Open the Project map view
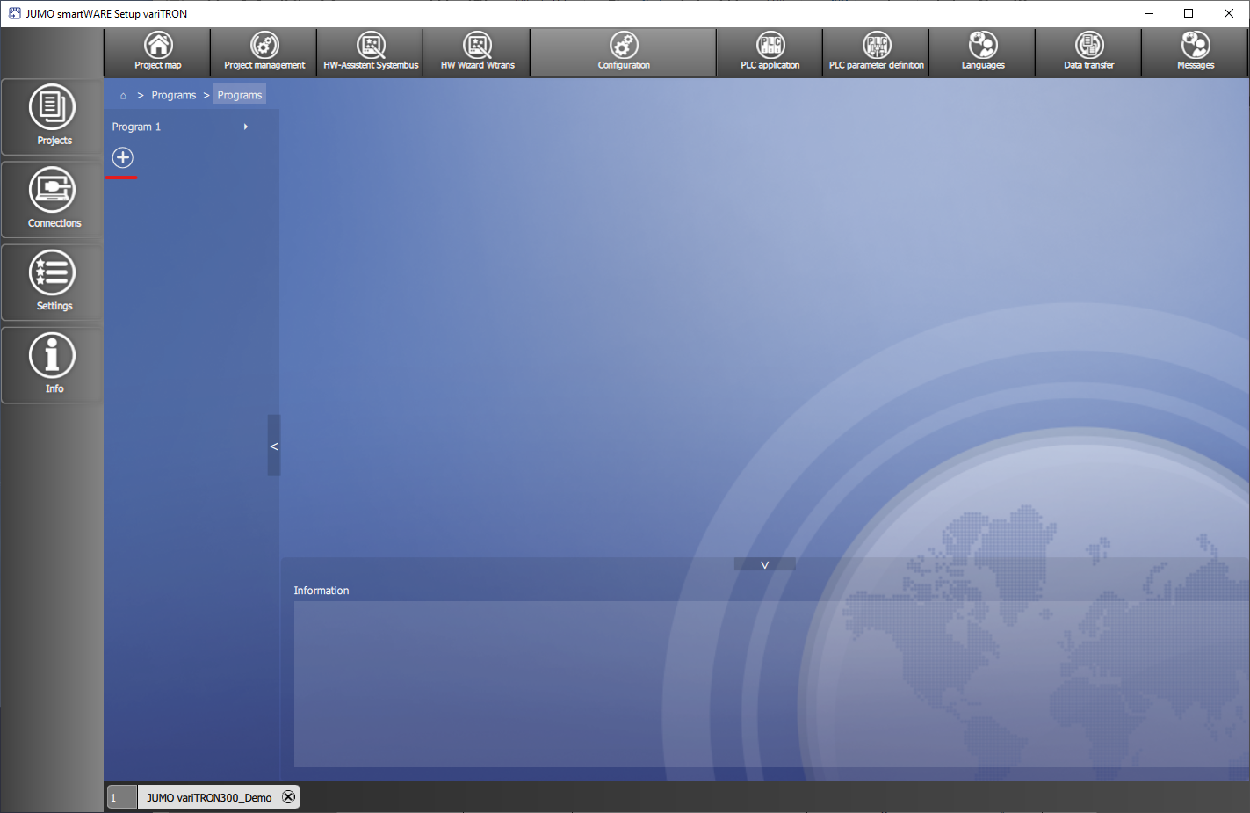Viewport: 1250px width, 813px height. click(x=158, y=52)
